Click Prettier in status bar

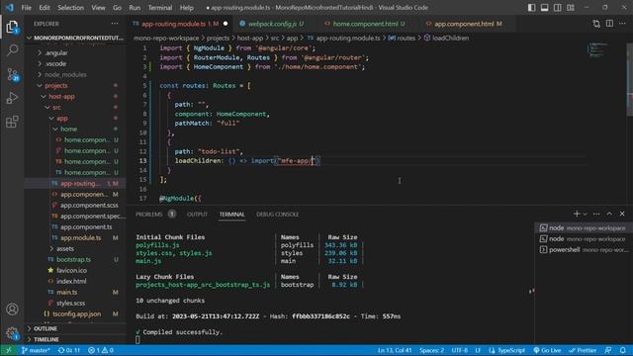point(583,350)
